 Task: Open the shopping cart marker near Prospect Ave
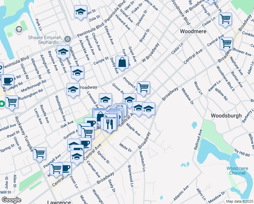click(x=143, y=87)
